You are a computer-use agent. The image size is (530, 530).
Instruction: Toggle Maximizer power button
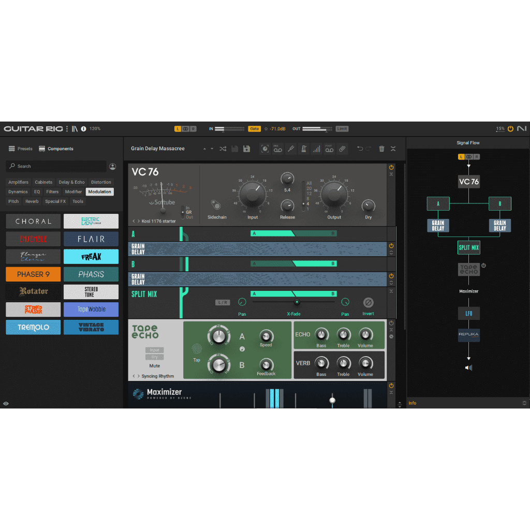click(x=391, y=386)
